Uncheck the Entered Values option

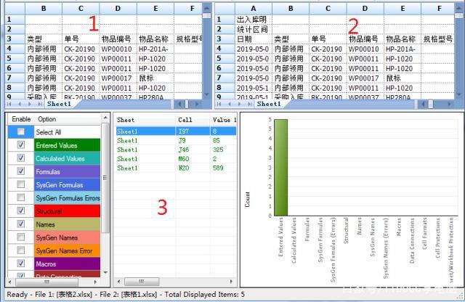21,145
